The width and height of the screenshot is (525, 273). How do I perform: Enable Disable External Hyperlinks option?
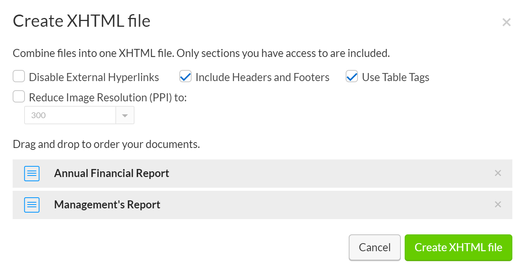pyautogui.click(x=18, y=76)
